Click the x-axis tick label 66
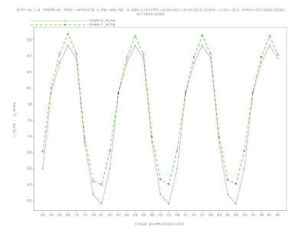303x234 pixels. tap(228, 215)
